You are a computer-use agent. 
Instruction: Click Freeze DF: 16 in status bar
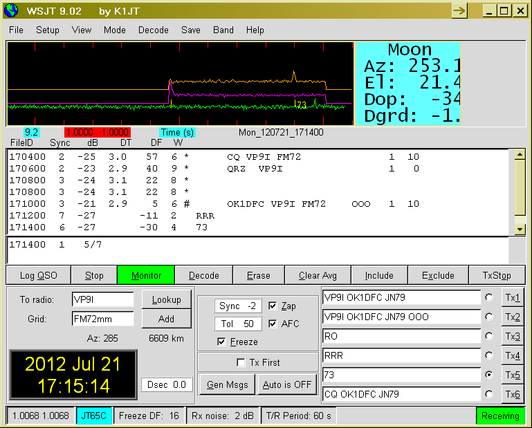tap(149, 416)
